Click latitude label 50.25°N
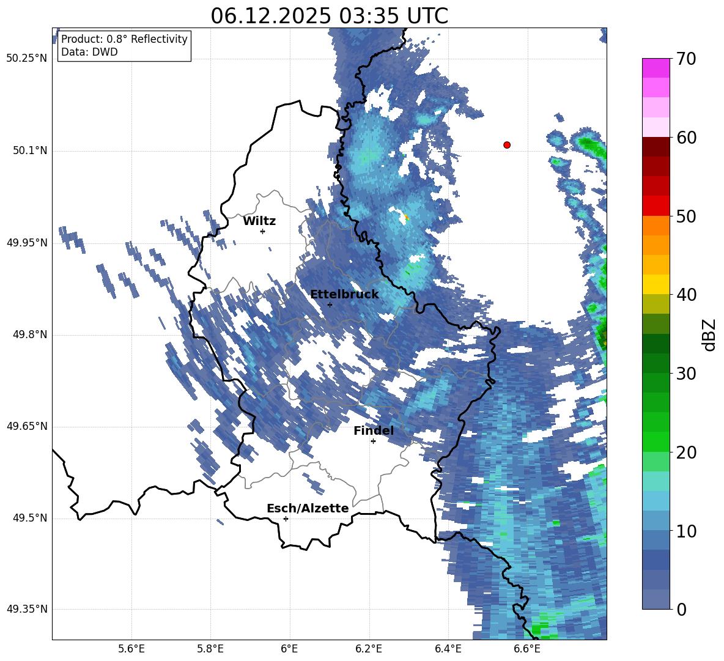This screenshot has height=661, width=724. coord(27,59)
